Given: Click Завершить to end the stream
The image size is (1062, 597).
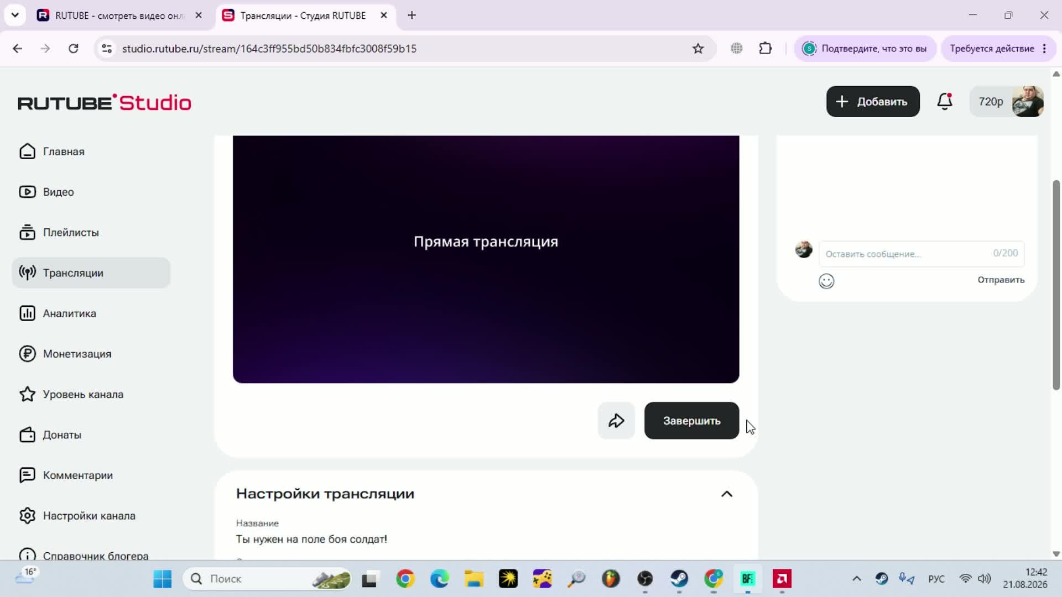Looking at the screenshot, I should [x=691, y=421].
